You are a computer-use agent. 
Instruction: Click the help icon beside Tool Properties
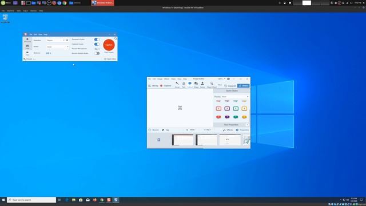pyautogui.click(x=247, y=125)
